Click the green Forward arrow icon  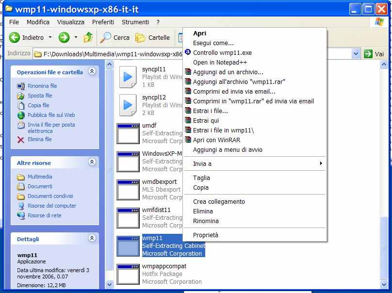(x=64, y=37)
